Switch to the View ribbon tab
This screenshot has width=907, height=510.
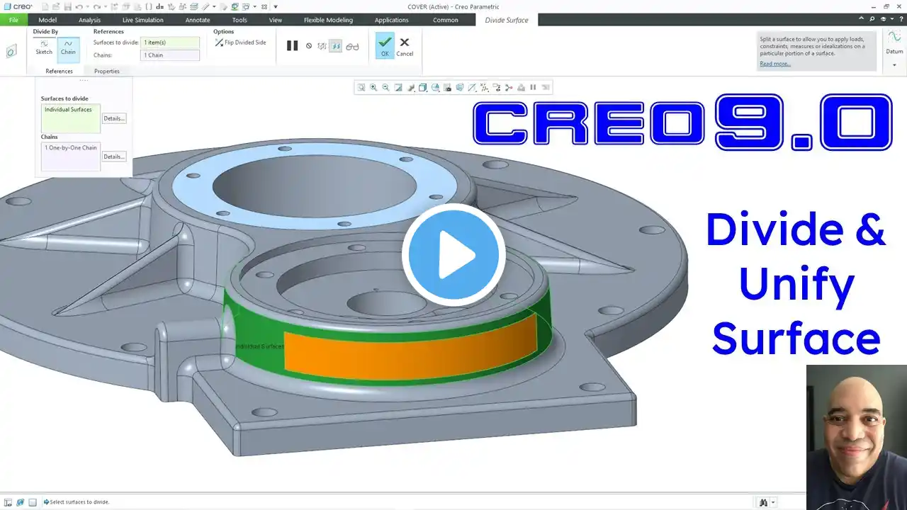tap(275, 20)
